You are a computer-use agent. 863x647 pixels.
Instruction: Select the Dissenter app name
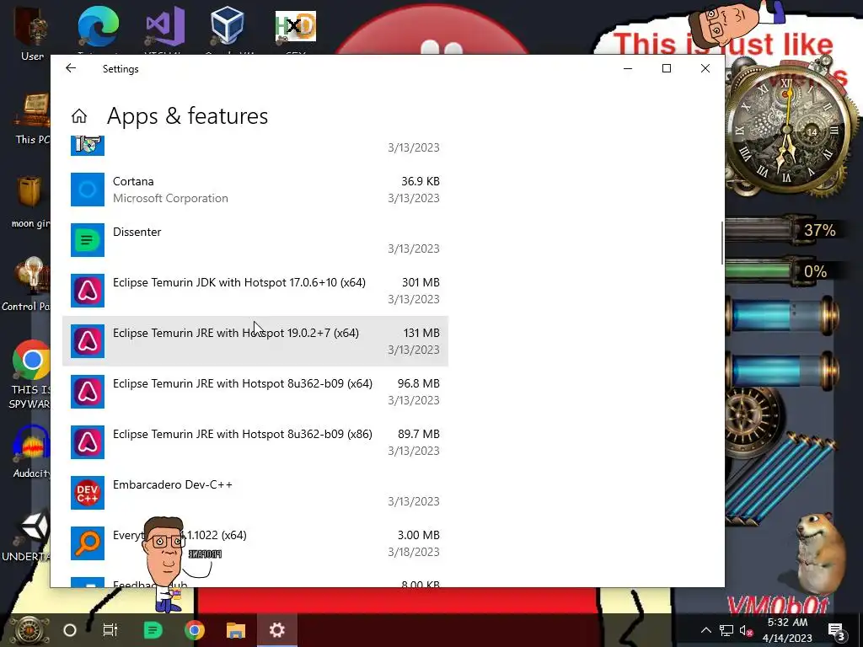click(x=137, y=232)
